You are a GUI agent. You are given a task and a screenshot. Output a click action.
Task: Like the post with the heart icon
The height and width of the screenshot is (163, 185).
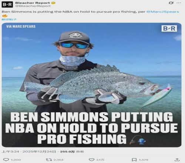pos(91,160)
